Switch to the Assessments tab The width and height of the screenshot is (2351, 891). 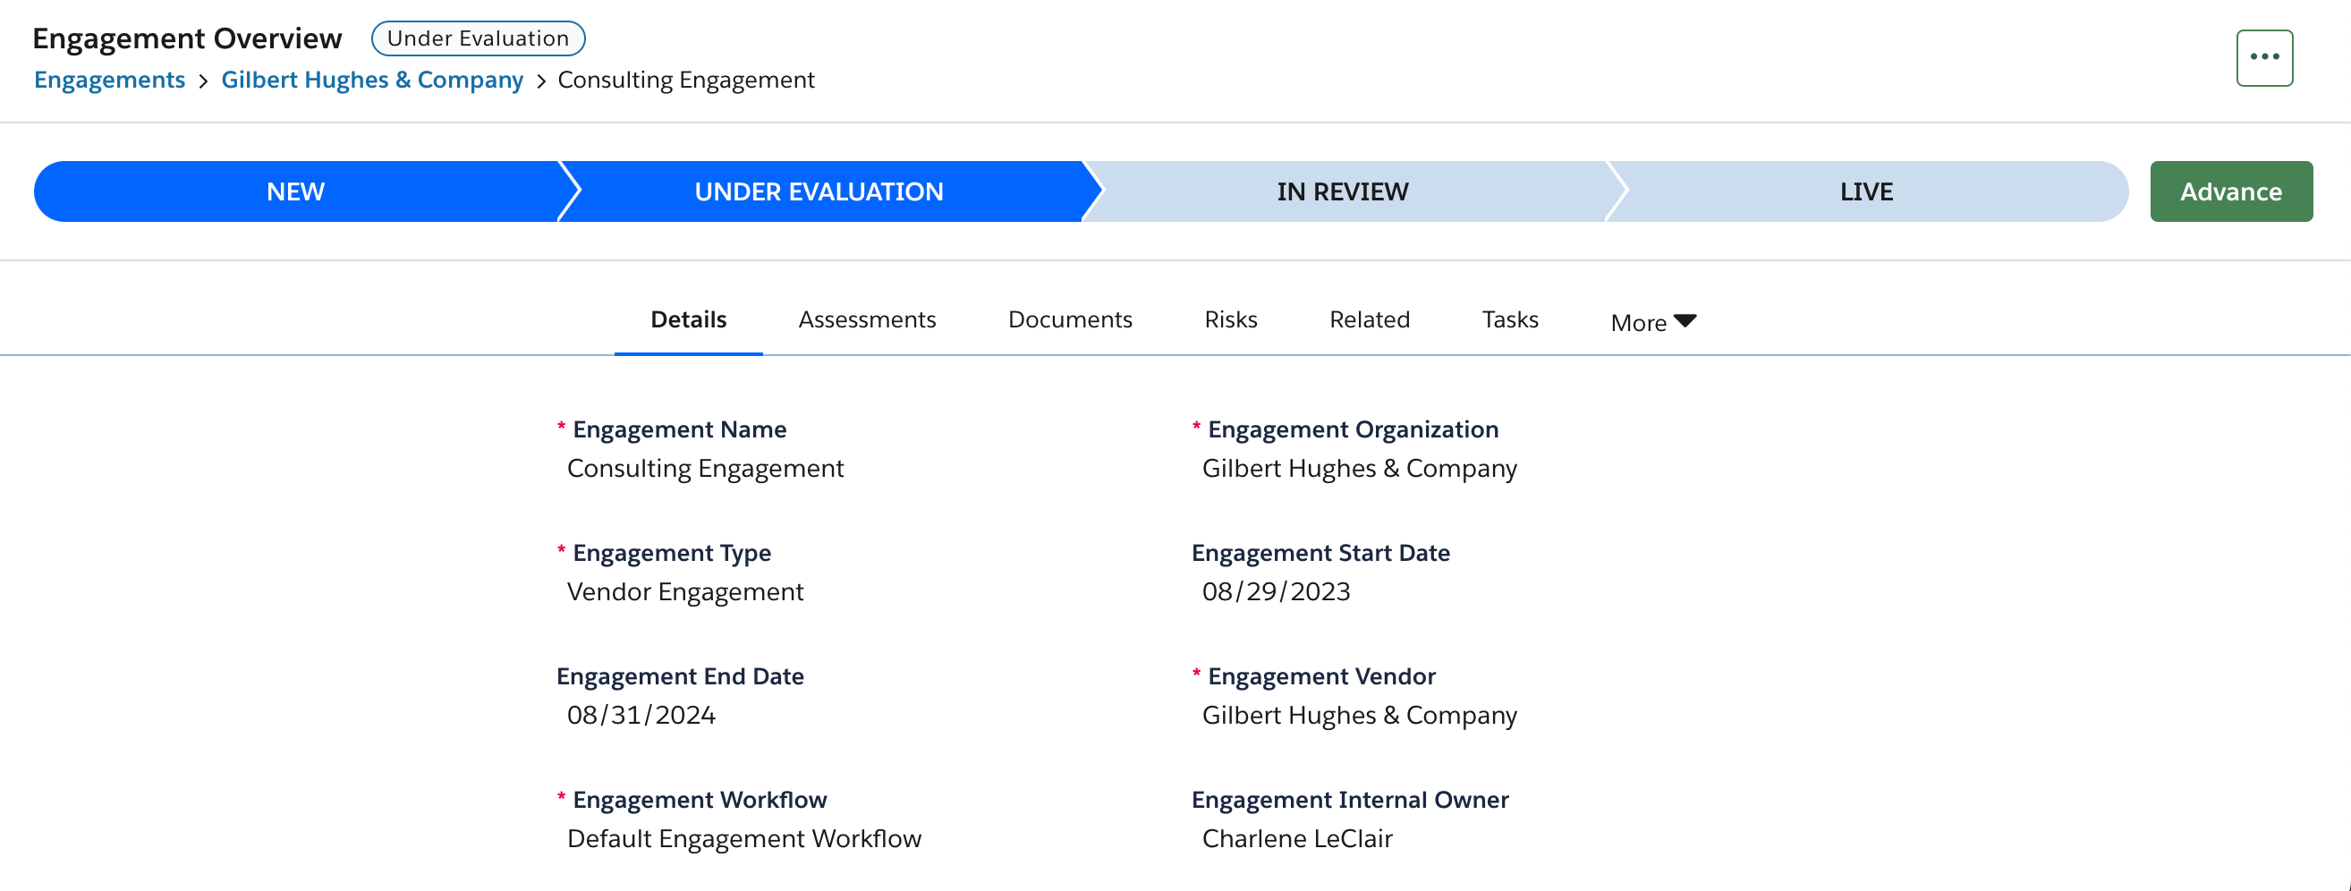(867, 319)
